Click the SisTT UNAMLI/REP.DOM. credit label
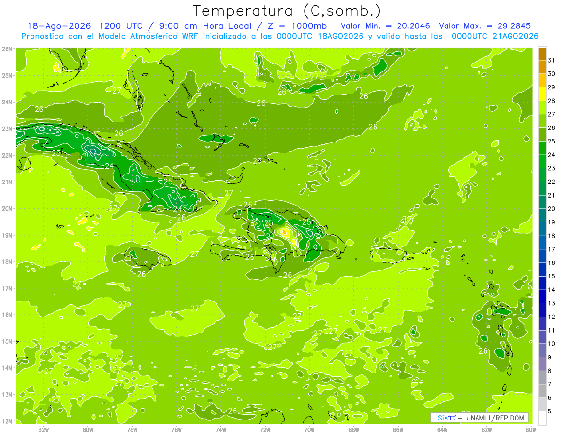 click(x=479, y=418)
